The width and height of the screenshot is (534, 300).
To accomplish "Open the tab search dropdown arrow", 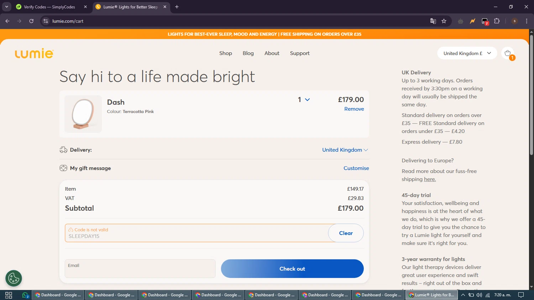I will pos(6,7).
